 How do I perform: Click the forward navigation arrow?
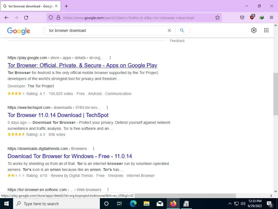coord(16,18)
